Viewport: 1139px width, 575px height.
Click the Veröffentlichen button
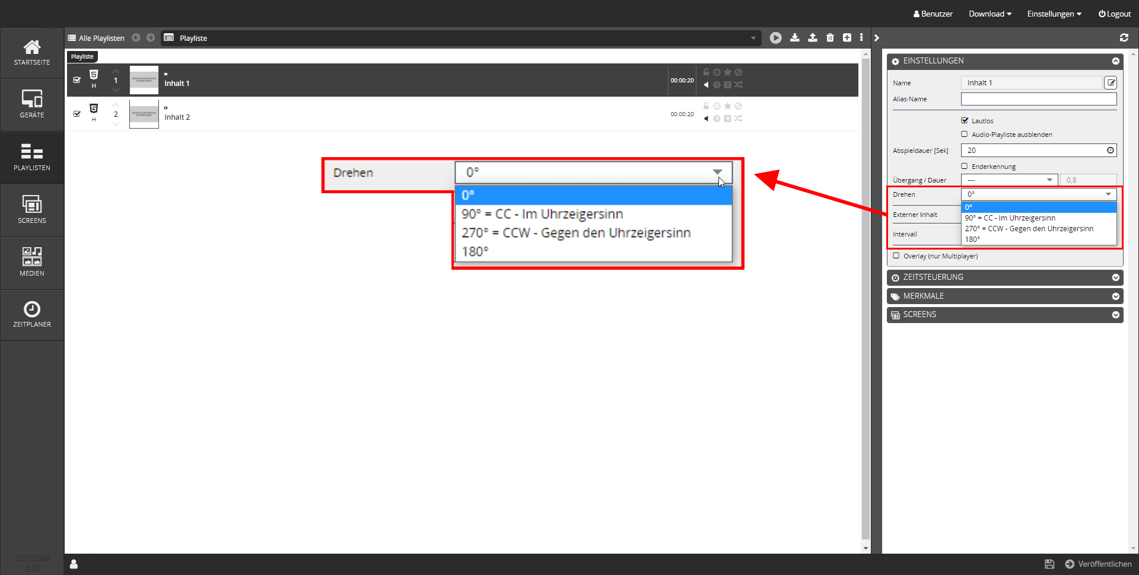point(1098,564)
